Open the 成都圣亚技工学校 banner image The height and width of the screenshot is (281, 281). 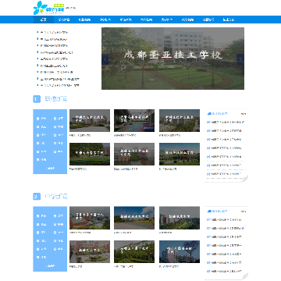coord(173,59)
